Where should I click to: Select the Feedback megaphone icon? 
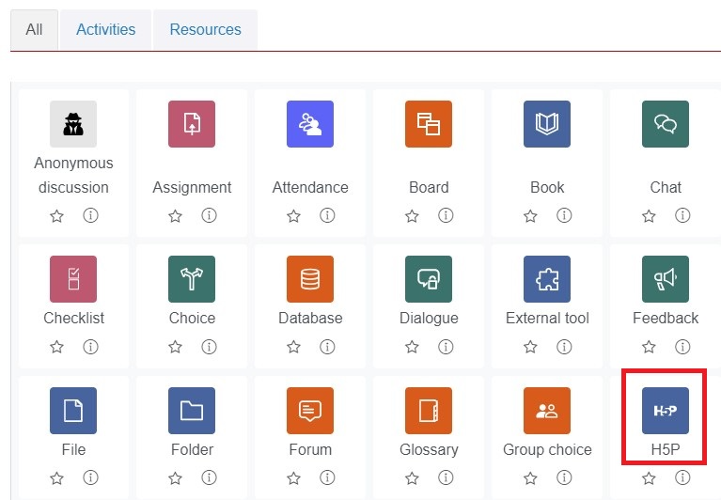(x=665, y=279)
